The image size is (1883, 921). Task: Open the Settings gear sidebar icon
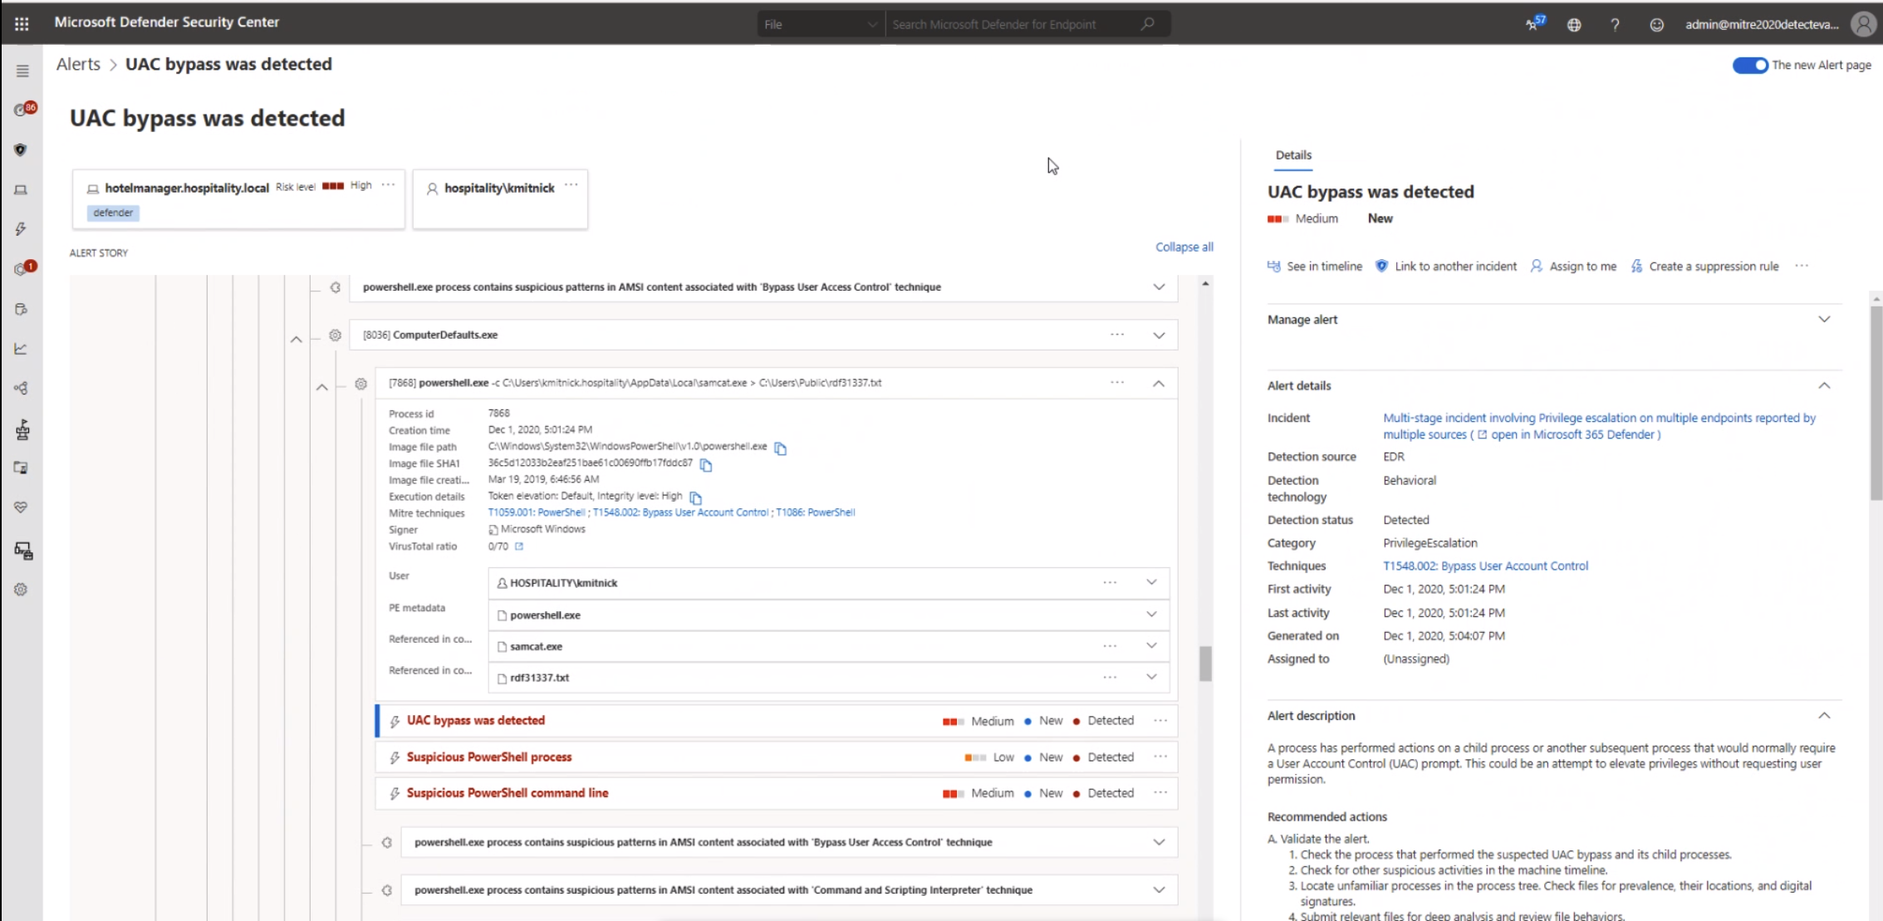tap(21, 590)
